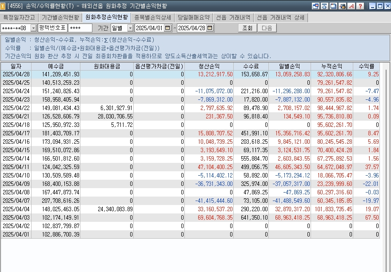Click the 청산손익 column header
Image resolution: width=391 pixels, height=272 pixels.
pos(209,66)
